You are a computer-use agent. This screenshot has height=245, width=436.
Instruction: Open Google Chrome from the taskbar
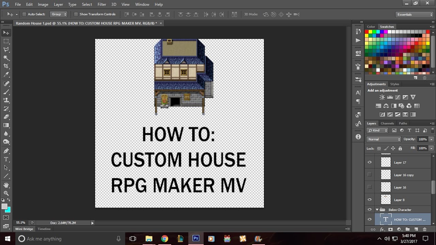pos(165,239)
